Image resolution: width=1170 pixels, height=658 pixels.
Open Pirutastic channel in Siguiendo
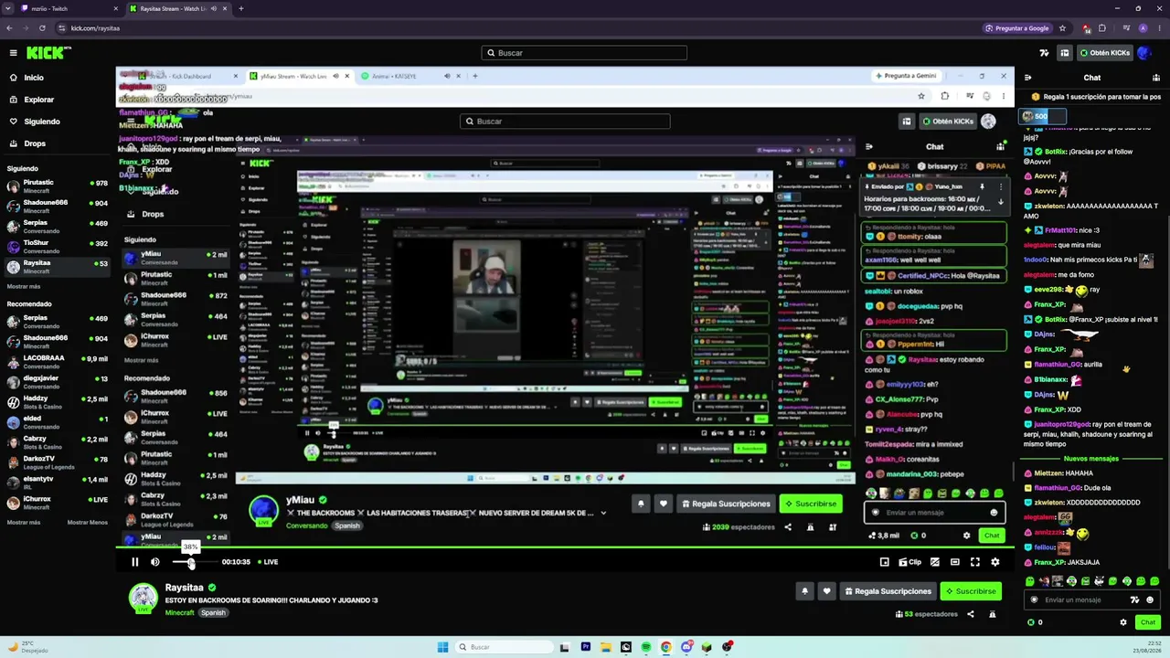click(x=58, y=186)
